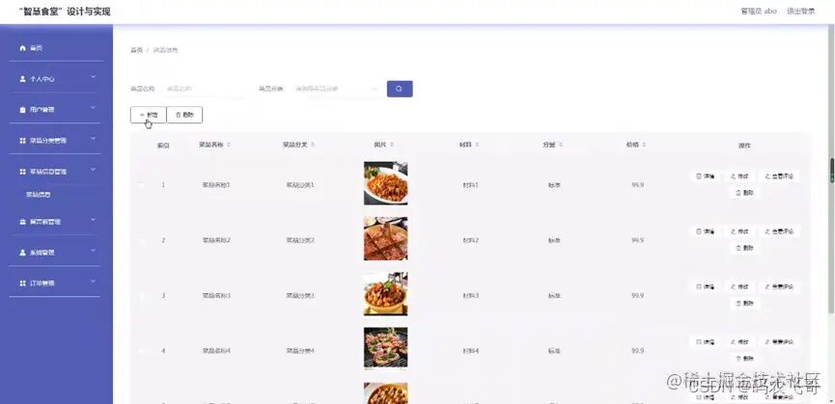Click the 退出登录 logout link
The width and height of the screenshot is (835, 404).
[800, 12]
